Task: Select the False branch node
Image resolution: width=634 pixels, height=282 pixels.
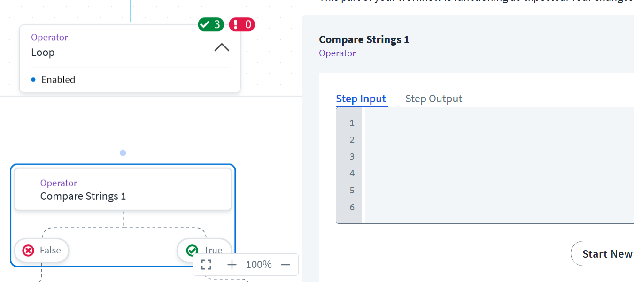Action: [x=42, y=250]
